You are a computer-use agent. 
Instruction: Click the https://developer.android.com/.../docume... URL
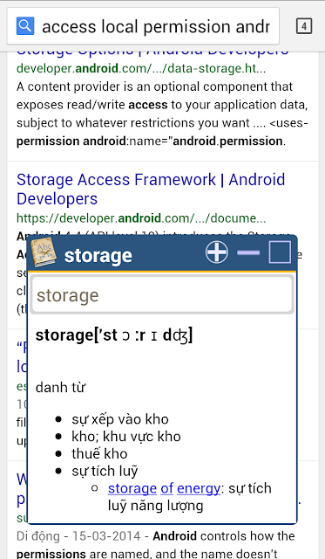[x=141, y=217]
